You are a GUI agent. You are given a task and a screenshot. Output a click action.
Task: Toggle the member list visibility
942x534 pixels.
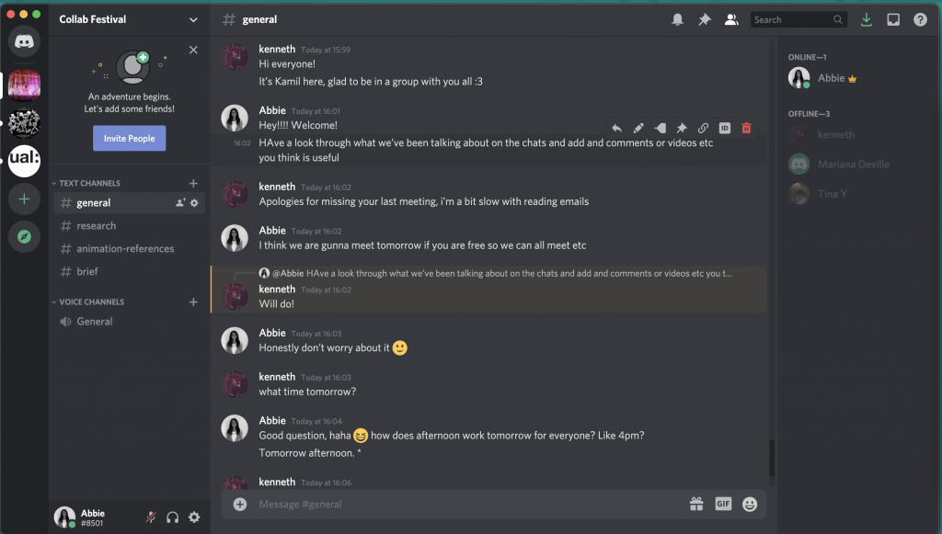pos(731,19)
